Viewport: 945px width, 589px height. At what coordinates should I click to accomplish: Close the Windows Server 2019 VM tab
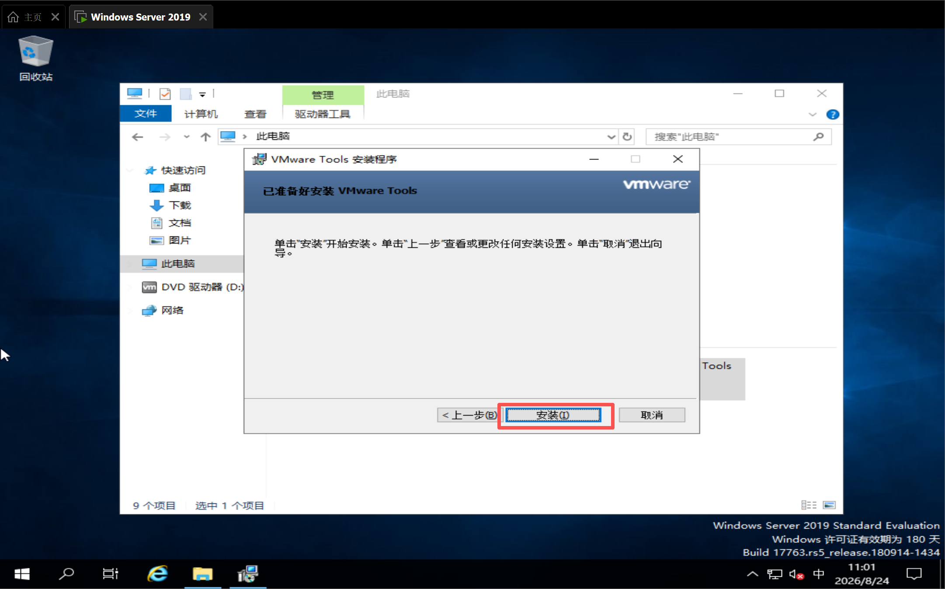tap(203, 17)
